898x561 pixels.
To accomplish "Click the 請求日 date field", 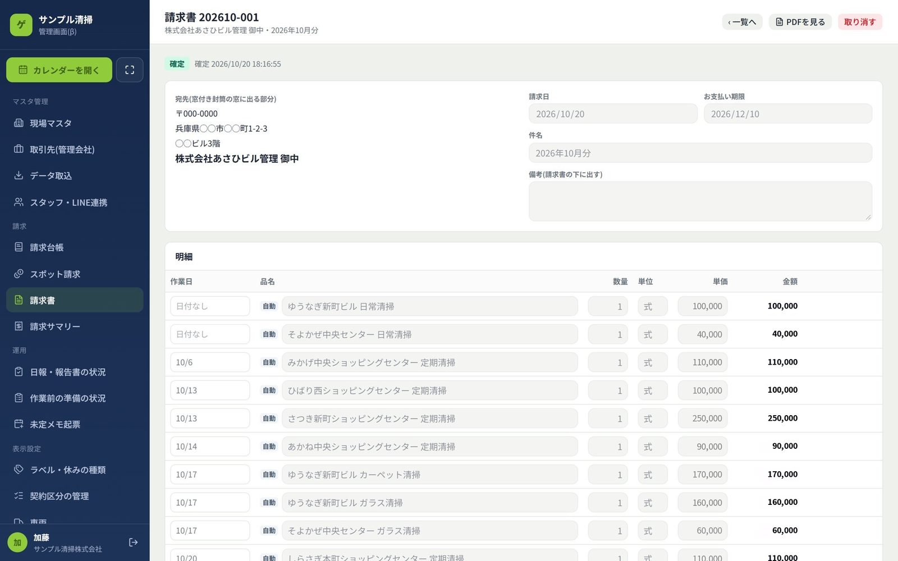I will [613, 114].
